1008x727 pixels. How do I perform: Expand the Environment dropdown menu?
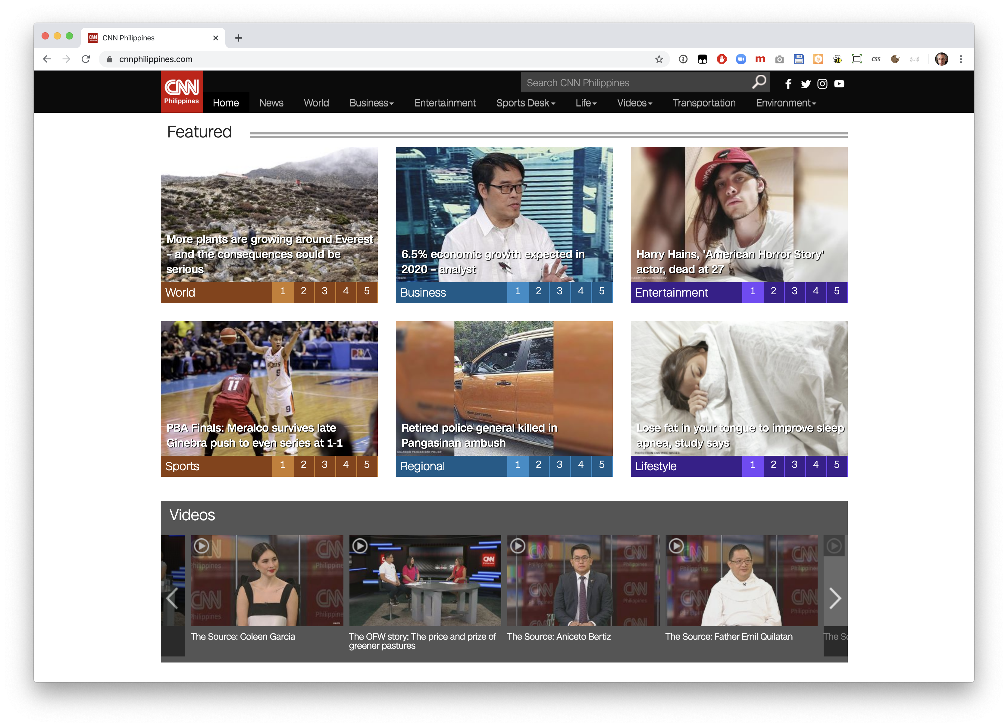click(x=785, y=103)
